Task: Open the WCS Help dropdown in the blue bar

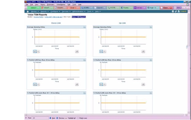Action: 98,12
